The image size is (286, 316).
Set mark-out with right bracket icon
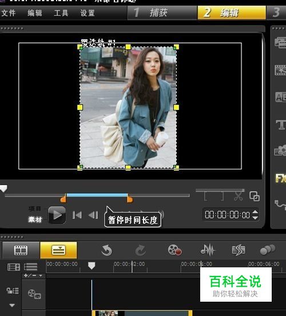pyautogui.click(x=222, y=196)
